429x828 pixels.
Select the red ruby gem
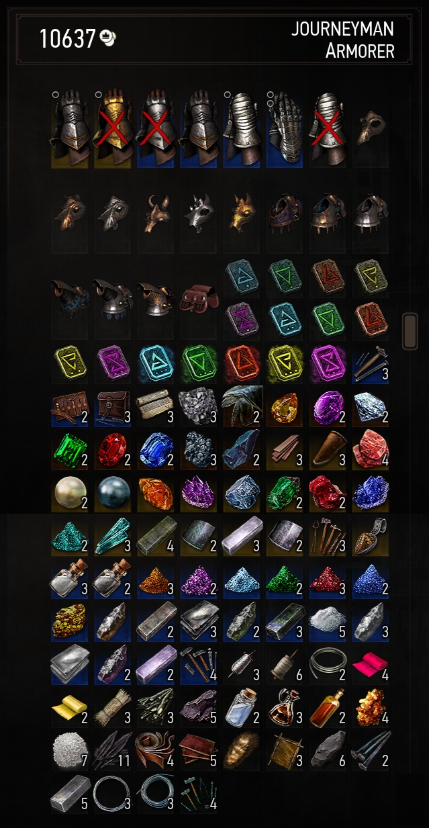[x=112, y=451]
